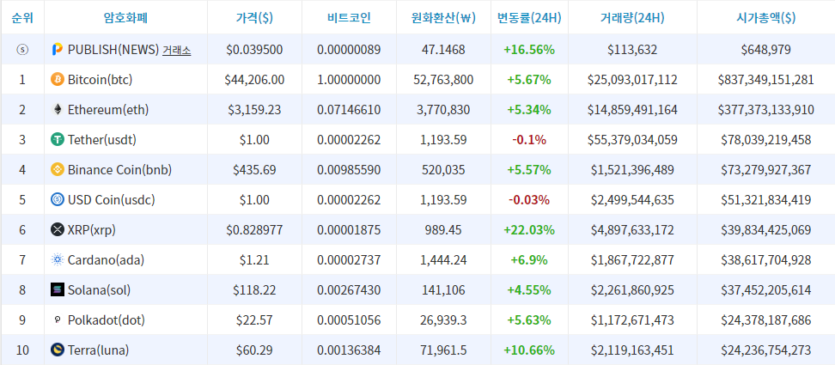
Task: Click Cardano market cap $38,617,704,928
Action: pyautogui.click(x=765, y=260)
